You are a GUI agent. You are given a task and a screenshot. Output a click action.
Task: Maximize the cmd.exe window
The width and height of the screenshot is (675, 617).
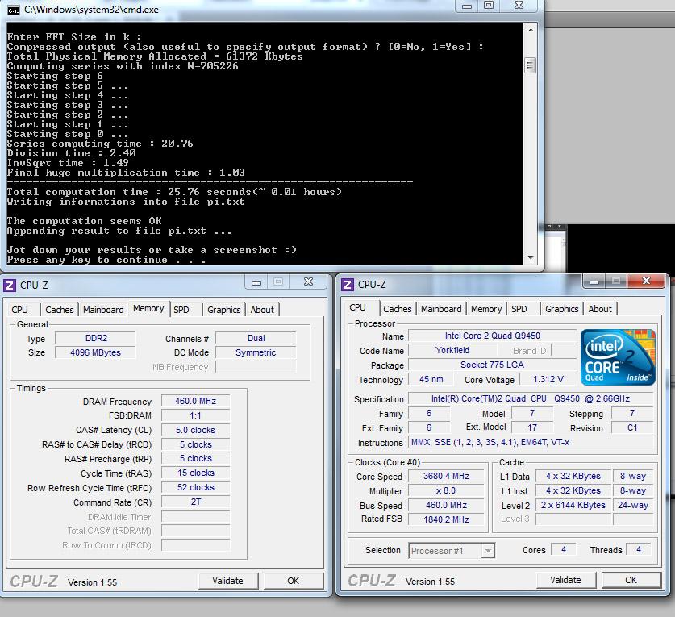[x=489, y=6]
